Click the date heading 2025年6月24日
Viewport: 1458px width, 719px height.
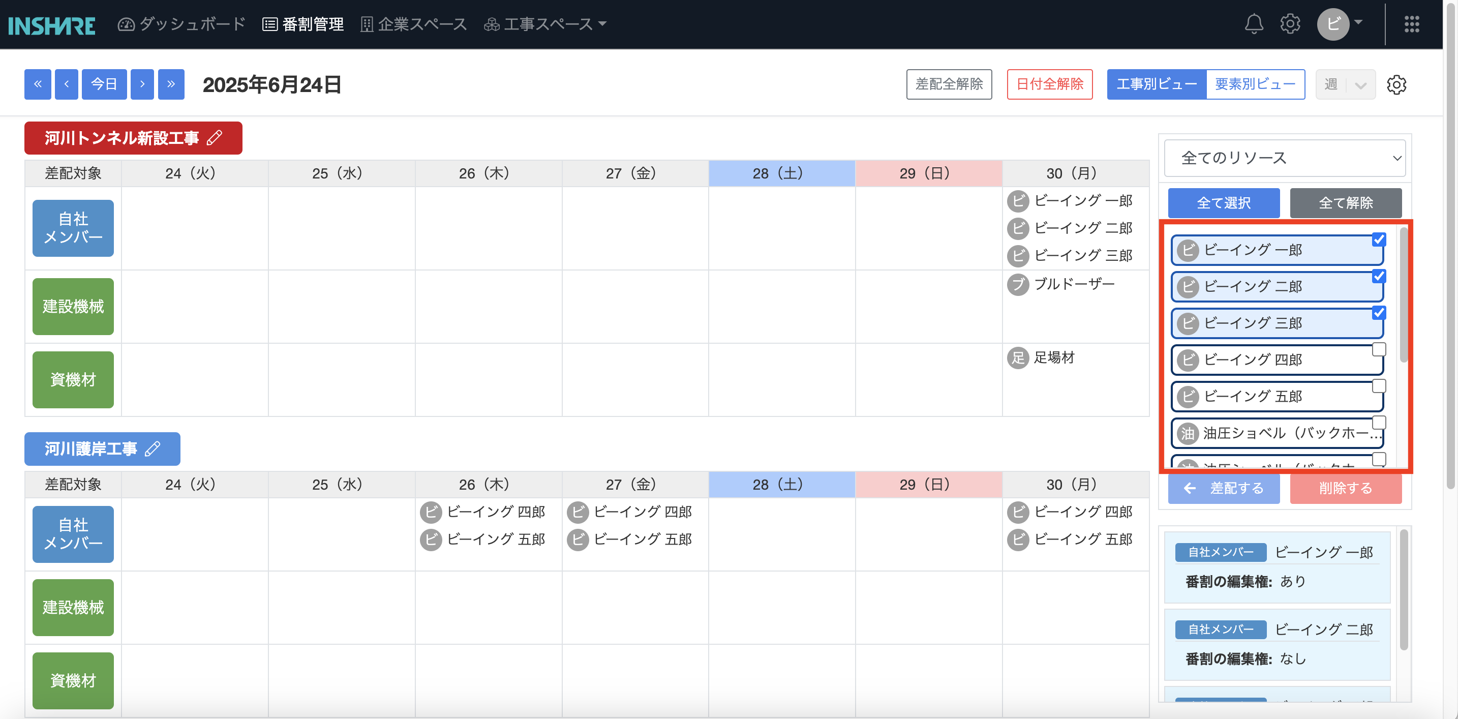pos(271,85)
